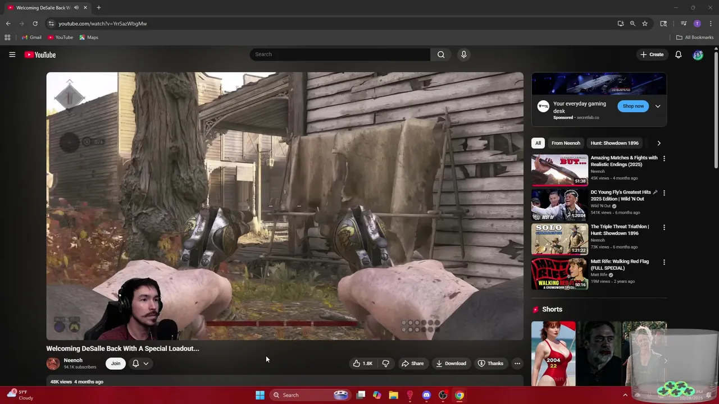The height and width of the screenshot is (404, 719).
Task: Click the video player area
Action: click(x=285, y=206)
